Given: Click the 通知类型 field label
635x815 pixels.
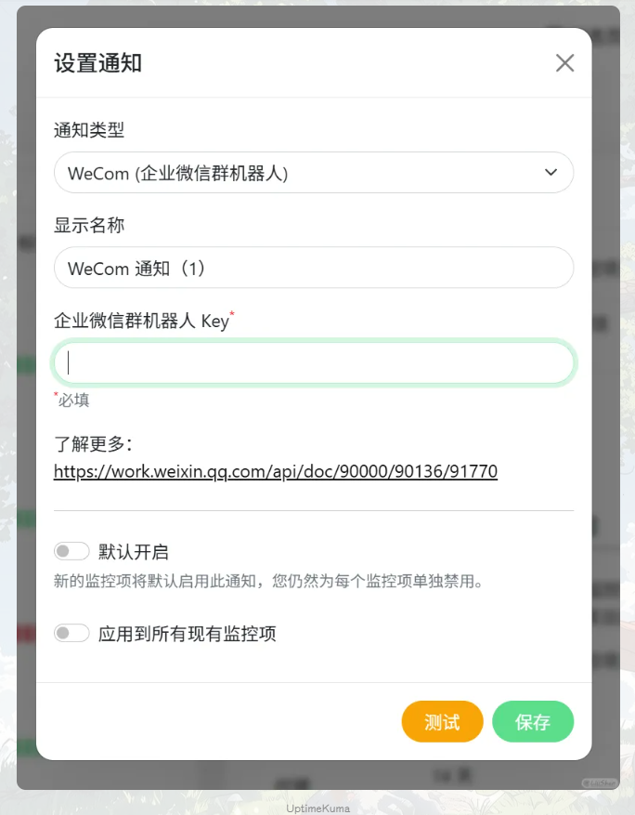Looking at the screenshot, I should click(x=89, y=130).
